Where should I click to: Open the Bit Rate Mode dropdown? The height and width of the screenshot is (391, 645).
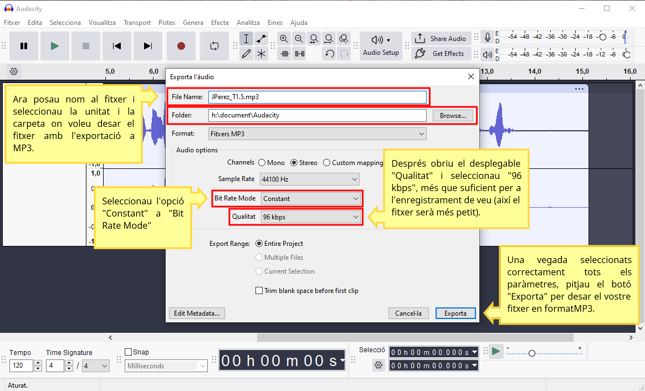pyautogui.click(x=311, y=199)
